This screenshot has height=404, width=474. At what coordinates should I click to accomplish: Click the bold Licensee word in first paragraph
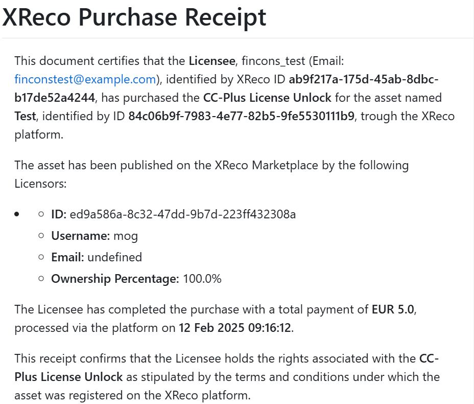click(x=212, y=61)
